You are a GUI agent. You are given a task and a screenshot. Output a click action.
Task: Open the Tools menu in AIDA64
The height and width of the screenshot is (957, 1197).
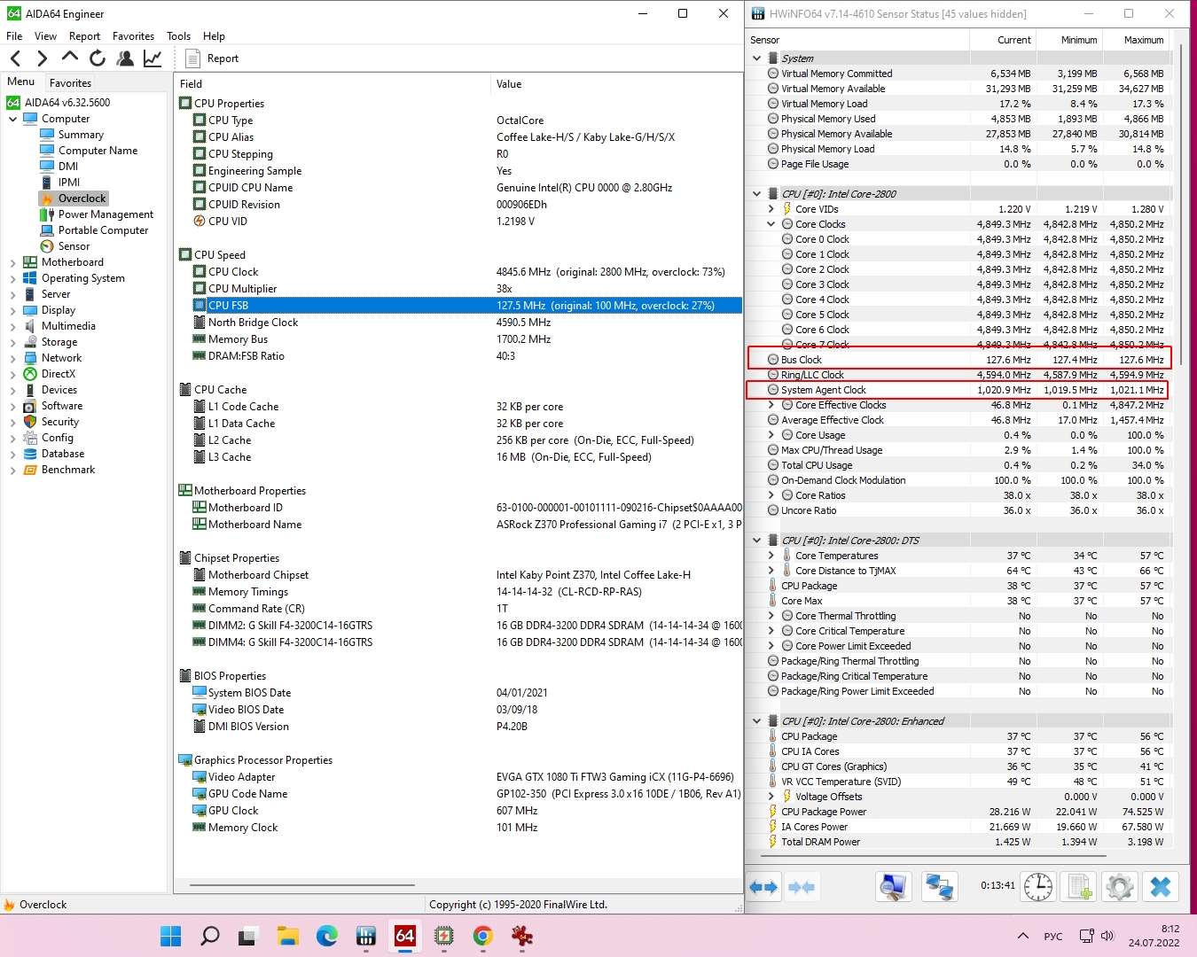point(178,36)
